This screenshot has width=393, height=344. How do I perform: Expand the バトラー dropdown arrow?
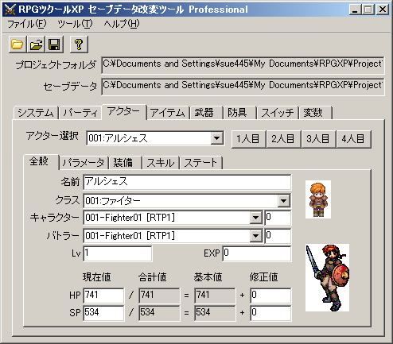[x=255, y=236]
